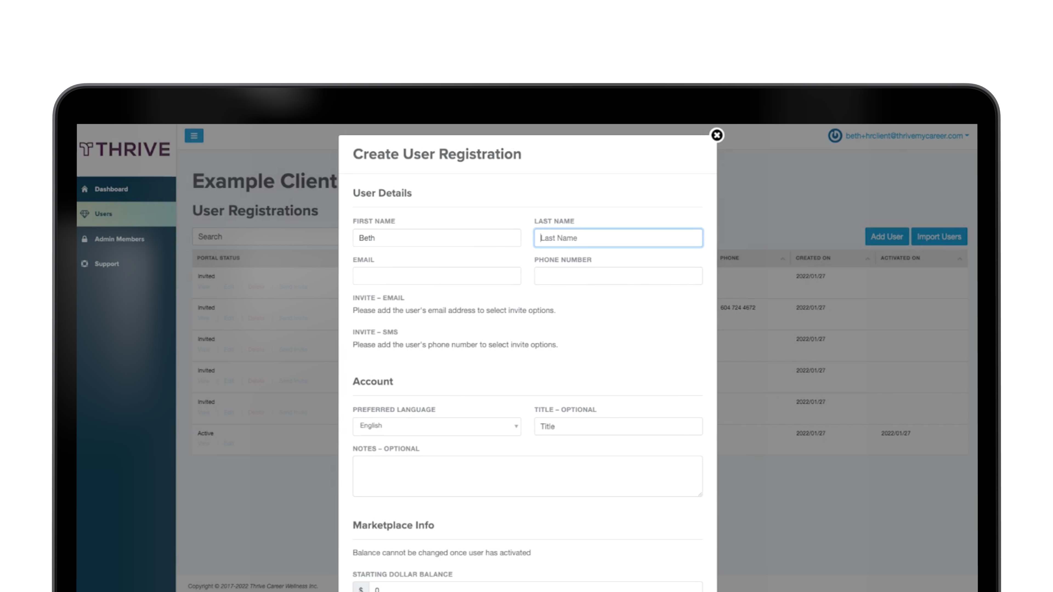Click the Title optional input field
Image resolution: width=1053 pixels, height=592 pixels.
tap(618, 426)
